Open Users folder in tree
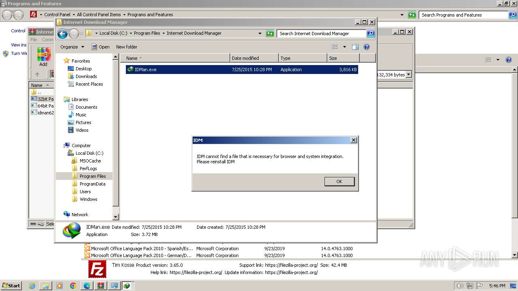The height and width of the screenshot is (291, 518). point(85,192)
